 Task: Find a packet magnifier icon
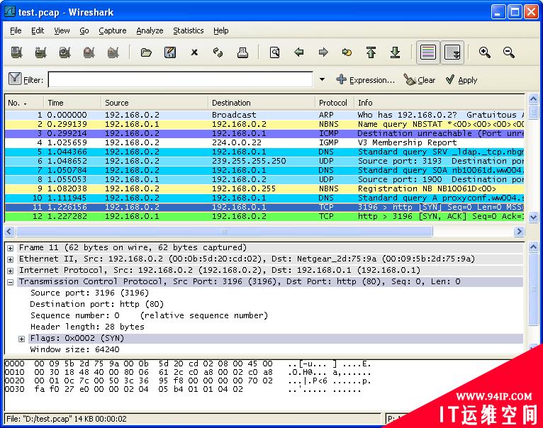(x=274, y=52)
